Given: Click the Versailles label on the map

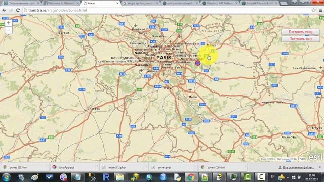Looking at the screenshot, I should tap(143, 65).
